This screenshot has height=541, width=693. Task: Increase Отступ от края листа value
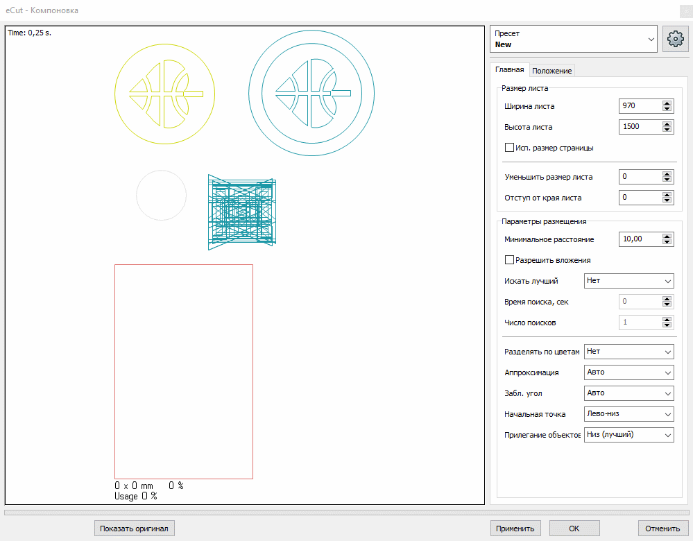pyautogui.click(x=667, y=195)
